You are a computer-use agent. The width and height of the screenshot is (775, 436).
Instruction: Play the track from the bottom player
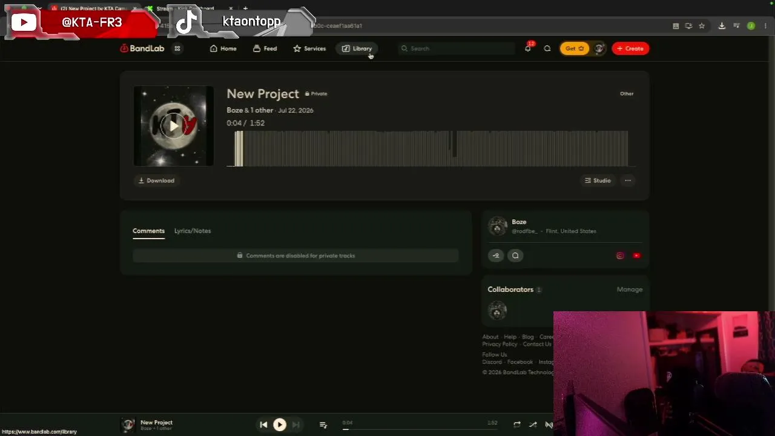(x=280, y=425)
